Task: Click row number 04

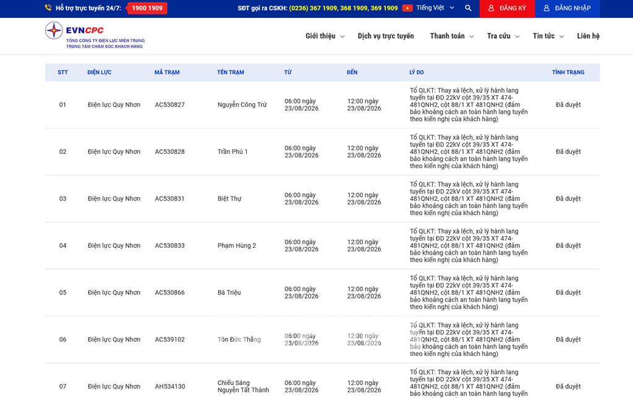Action: click(62, 245)
